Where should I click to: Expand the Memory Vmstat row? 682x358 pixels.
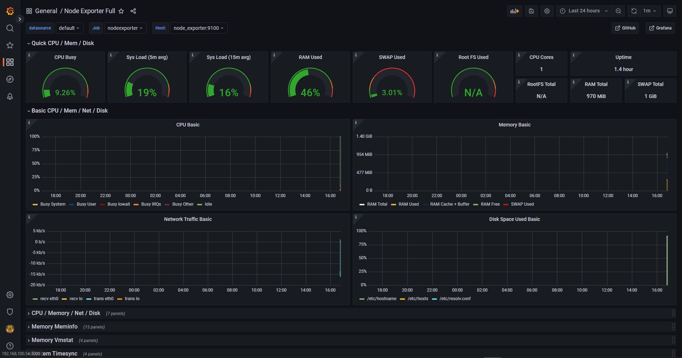tap(50, 340)
